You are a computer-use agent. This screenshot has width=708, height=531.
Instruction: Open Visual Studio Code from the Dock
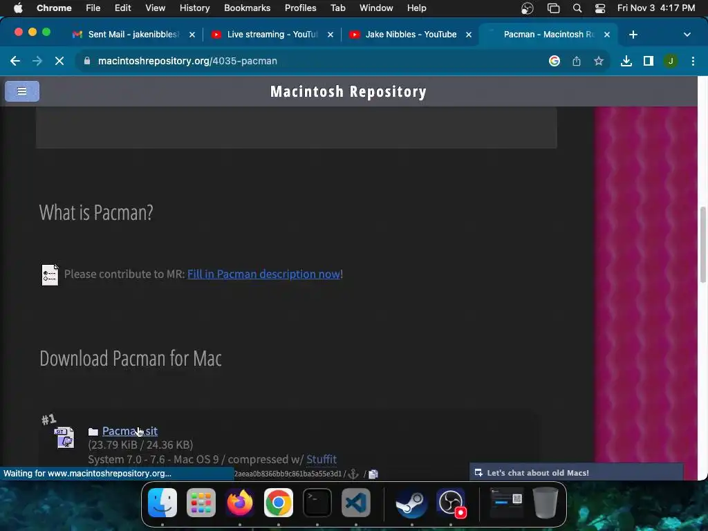pos(356,503)
